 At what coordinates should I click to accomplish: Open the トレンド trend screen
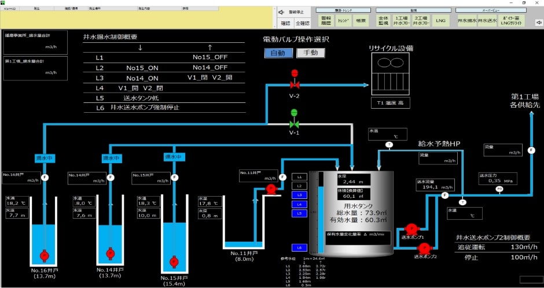[344, 20]
